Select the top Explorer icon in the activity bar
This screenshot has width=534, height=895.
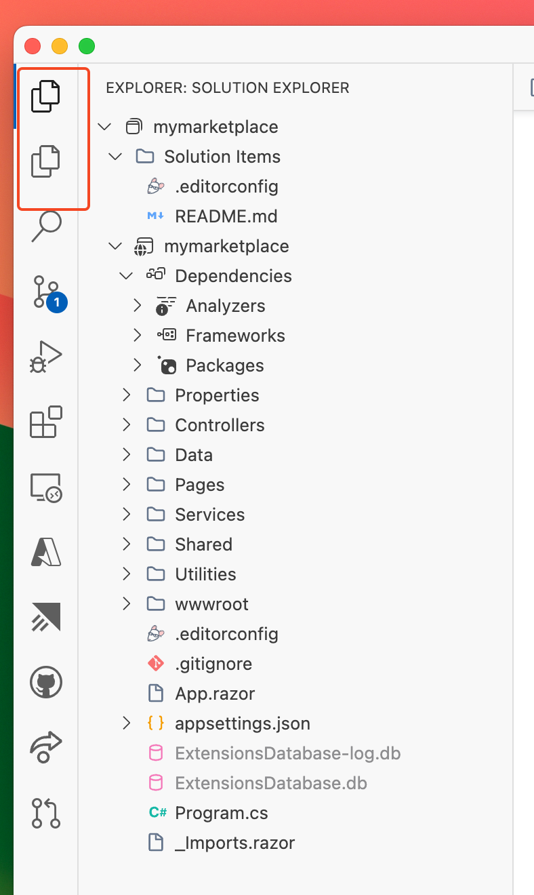click(x=45, y=96)
